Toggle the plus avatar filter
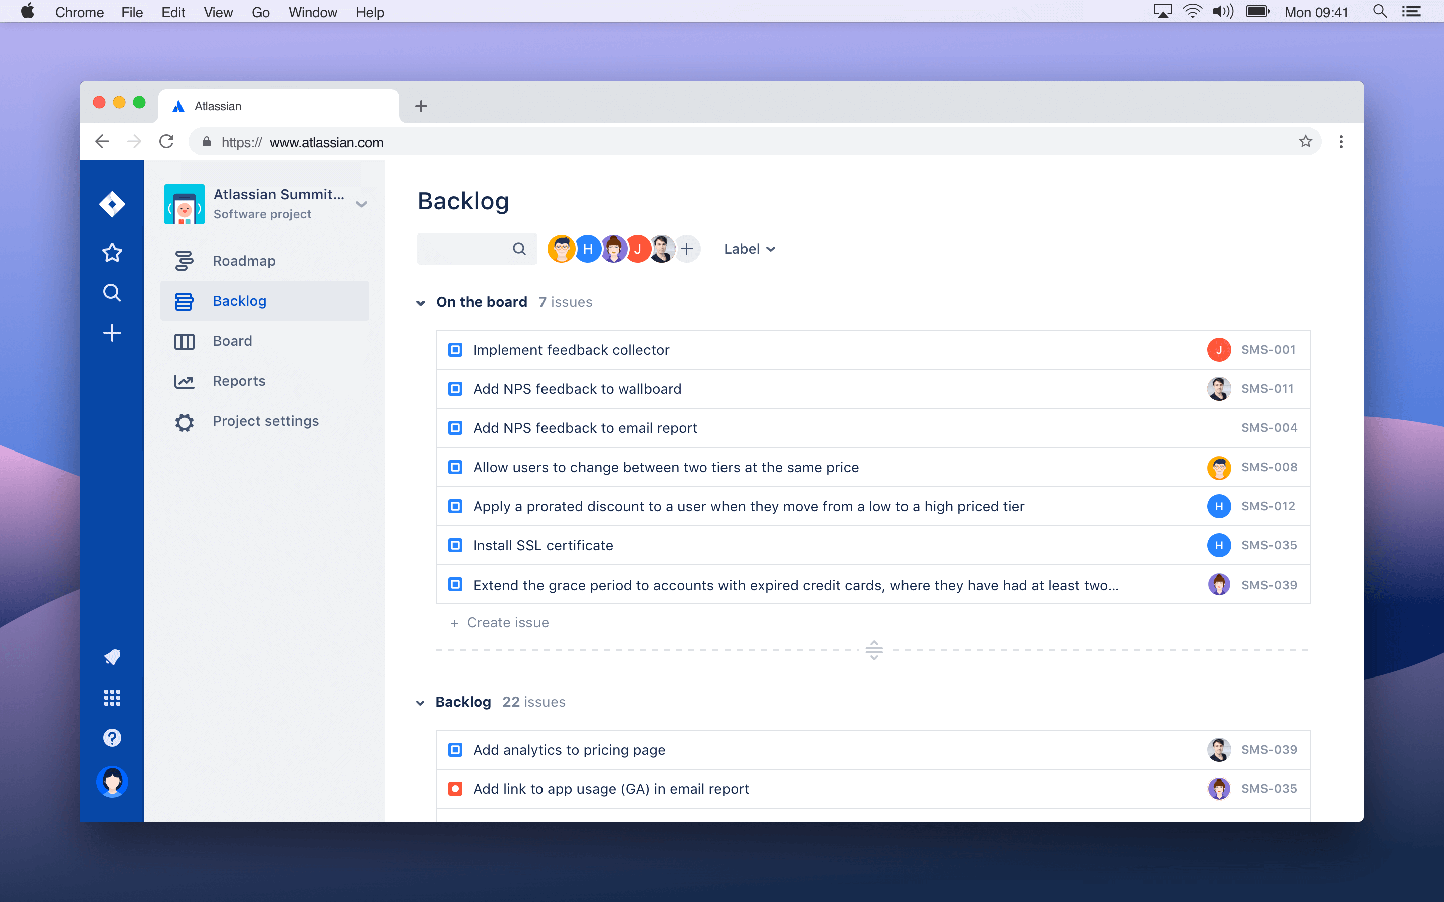Image resolution: width=1444 pixels, height=902 pixels. (686, 249)
